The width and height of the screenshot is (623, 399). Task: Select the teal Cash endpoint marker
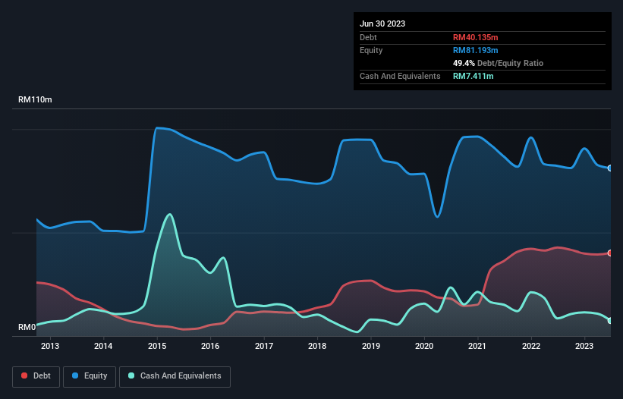pos(610,321)
